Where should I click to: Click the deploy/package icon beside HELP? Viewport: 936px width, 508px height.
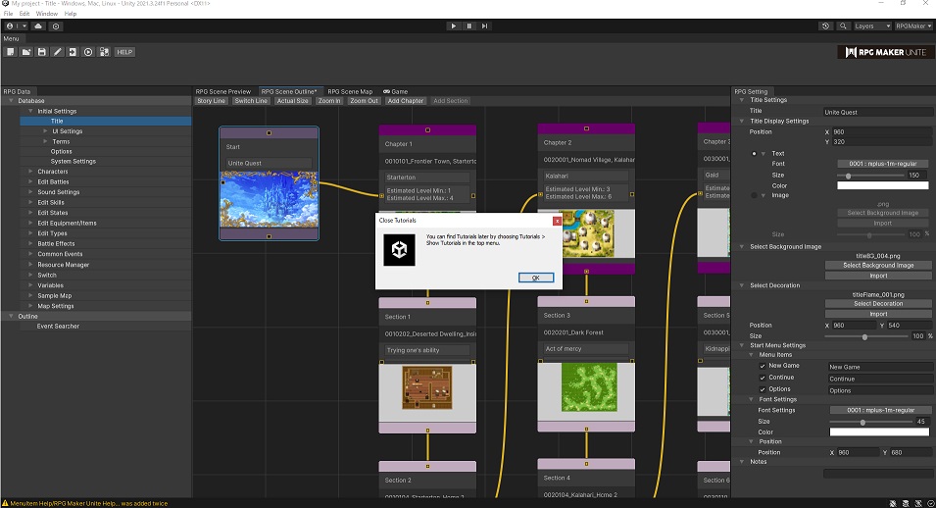(x=104, y=52)
